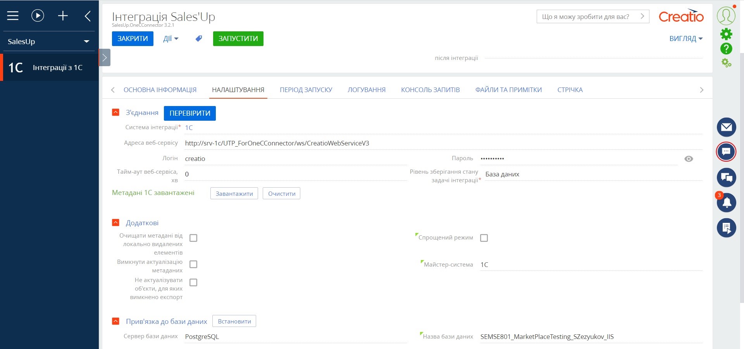Check Вимкнути актуалізацію метаданих
744x349 pixels.
(x=193, y=264)
